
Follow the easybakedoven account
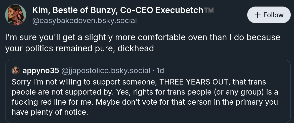pyautogui.click(x=269, y=15)
